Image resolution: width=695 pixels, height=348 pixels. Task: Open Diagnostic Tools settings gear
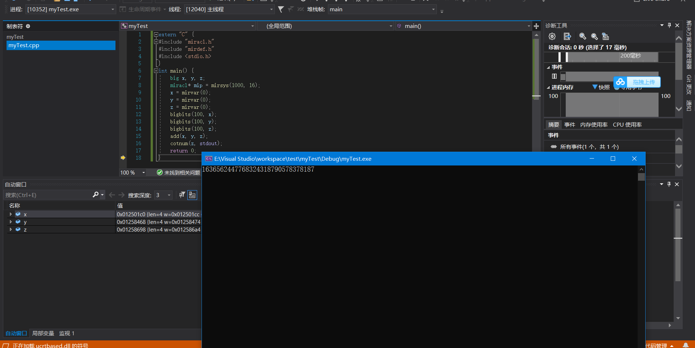[552, 36]
